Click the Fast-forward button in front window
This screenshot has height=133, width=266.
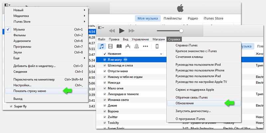131,31
